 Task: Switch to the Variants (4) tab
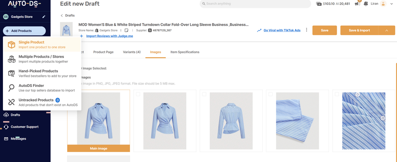(x=132, y=52)
